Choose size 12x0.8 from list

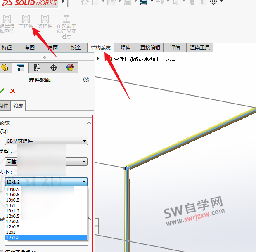46,227
